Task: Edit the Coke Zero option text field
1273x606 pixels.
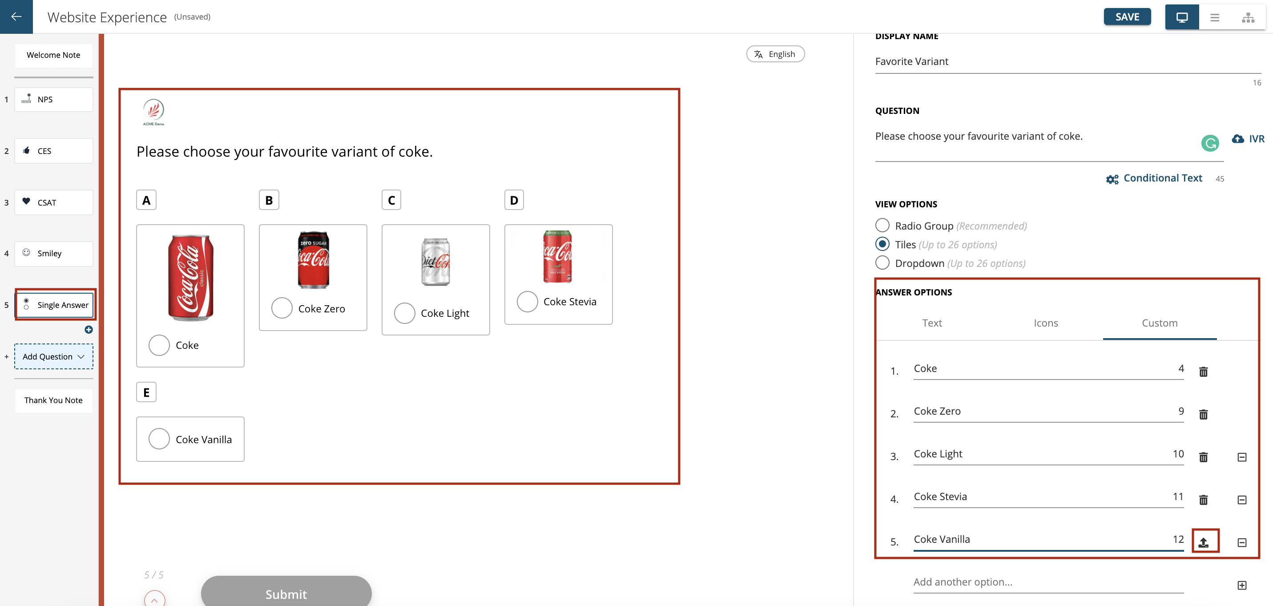Action: 1048,411
